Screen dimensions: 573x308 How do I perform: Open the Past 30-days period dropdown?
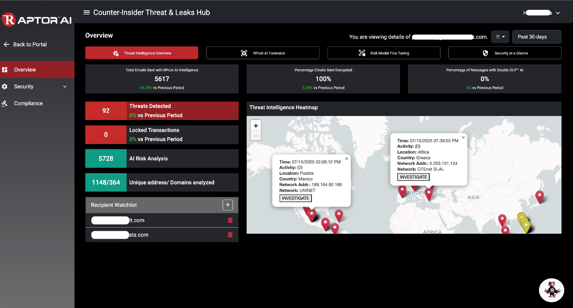coord(537,37)
